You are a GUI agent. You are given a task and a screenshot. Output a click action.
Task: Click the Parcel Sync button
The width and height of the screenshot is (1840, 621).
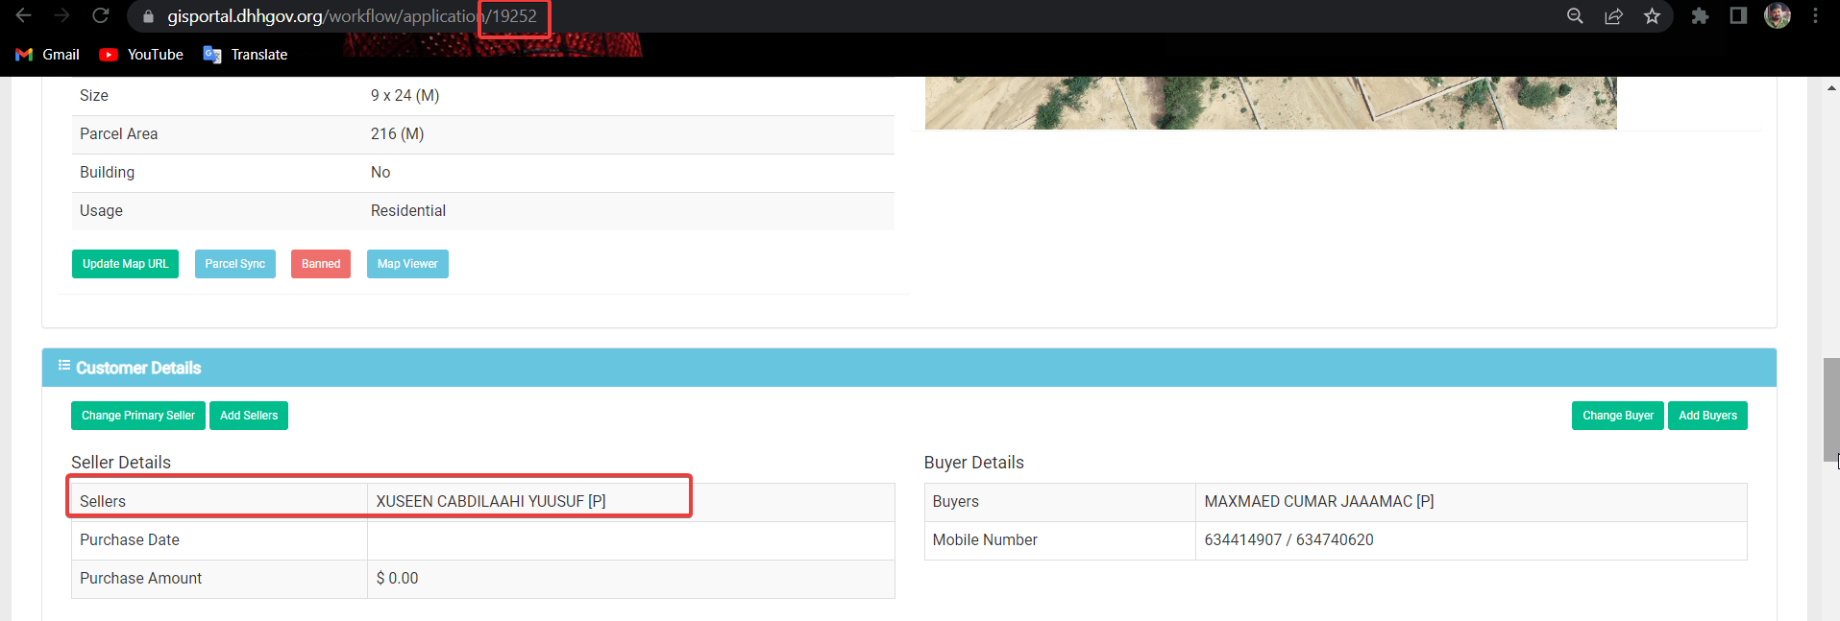click(x=235, y=264)
